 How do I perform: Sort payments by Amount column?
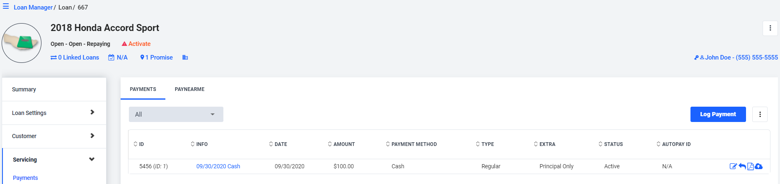pos(341,144)
